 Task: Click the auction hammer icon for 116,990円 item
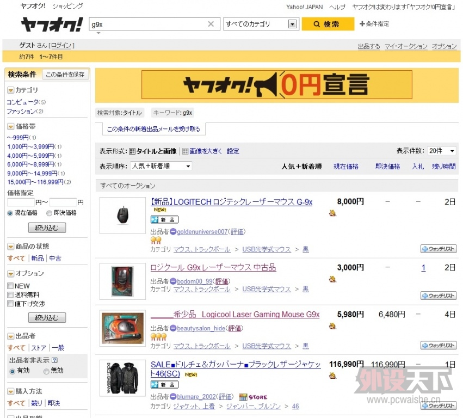coord(333,376)
